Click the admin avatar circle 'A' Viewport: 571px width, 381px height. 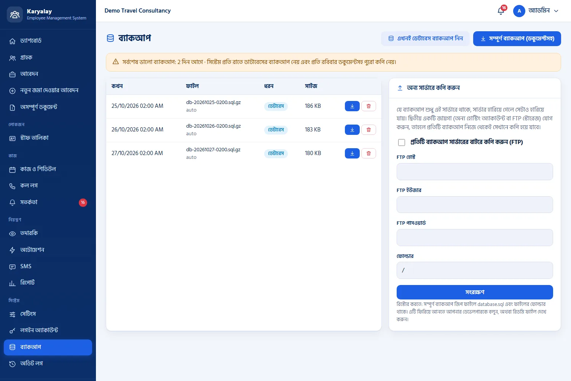(x=519, y=11)
